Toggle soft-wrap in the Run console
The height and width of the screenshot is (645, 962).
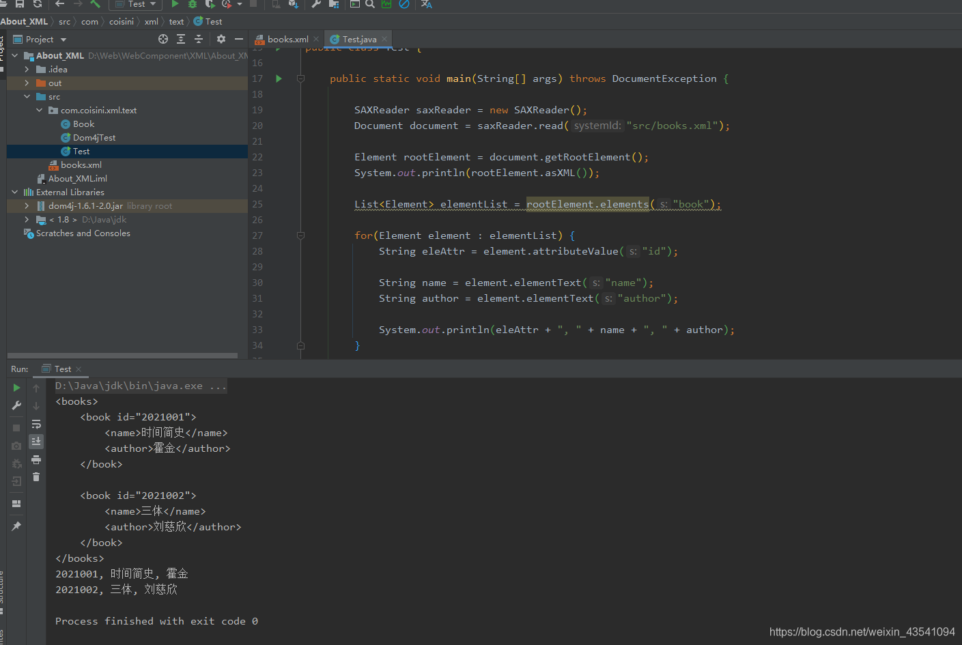pyautogui.click(x=36, y=424)
